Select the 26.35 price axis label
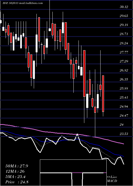The width and height of the screenshot is (133, 186). coord(124,79)
